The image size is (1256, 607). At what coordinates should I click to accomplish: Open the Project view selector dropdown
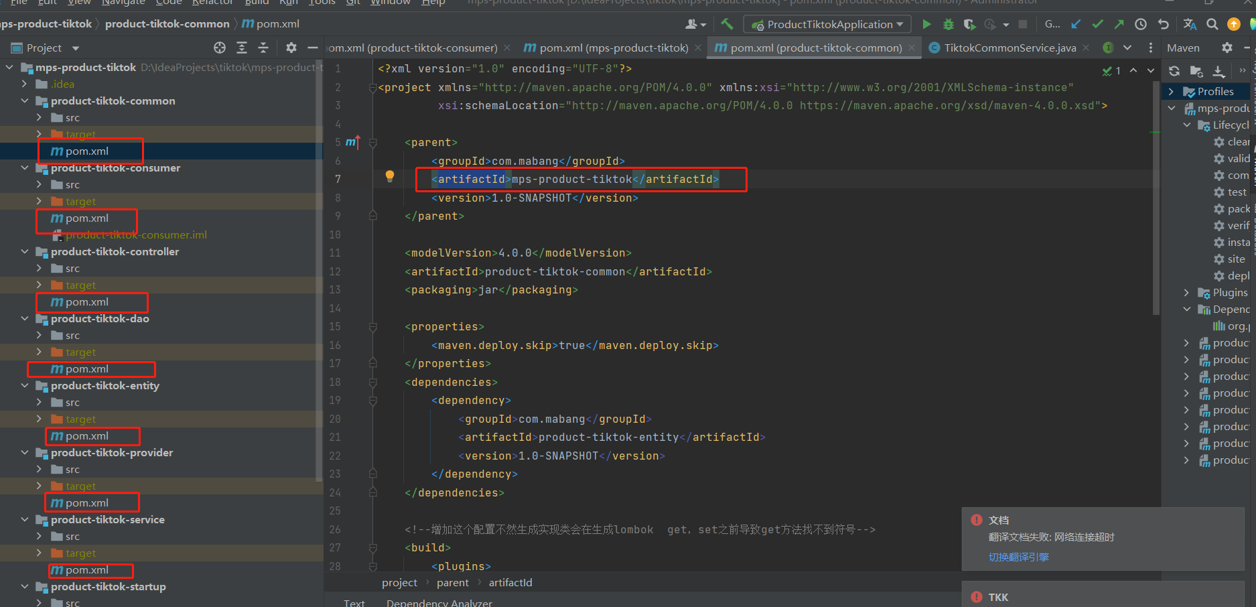click(x=75, y=48)
